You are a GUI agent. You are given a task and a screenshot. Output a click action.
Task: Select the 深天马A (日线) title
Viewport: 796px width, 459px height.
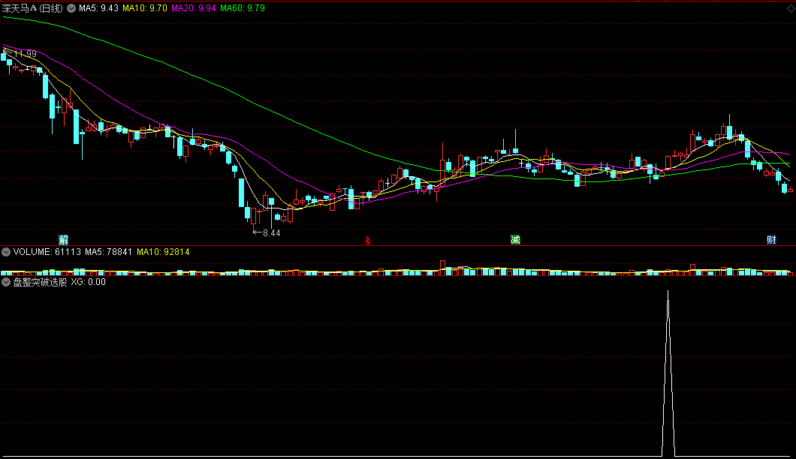pyautogui.click(x=32, y=8)
